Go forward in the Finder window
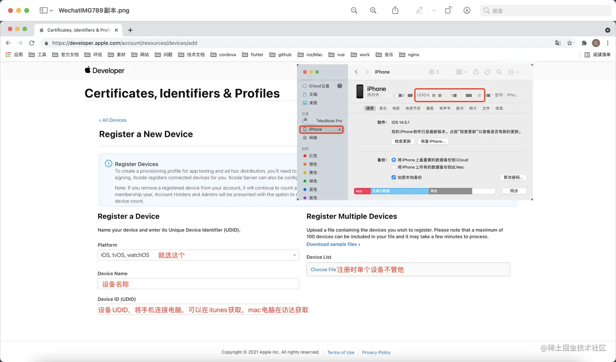616x362 pixels. [x=367, y=72]
